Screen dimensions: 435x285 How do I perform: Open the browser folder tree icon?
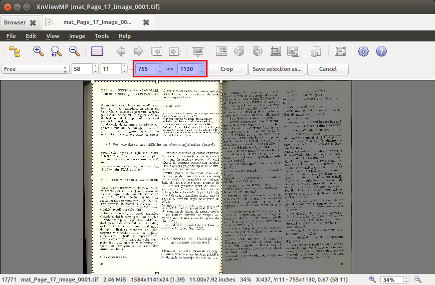(x=14, y=51)
